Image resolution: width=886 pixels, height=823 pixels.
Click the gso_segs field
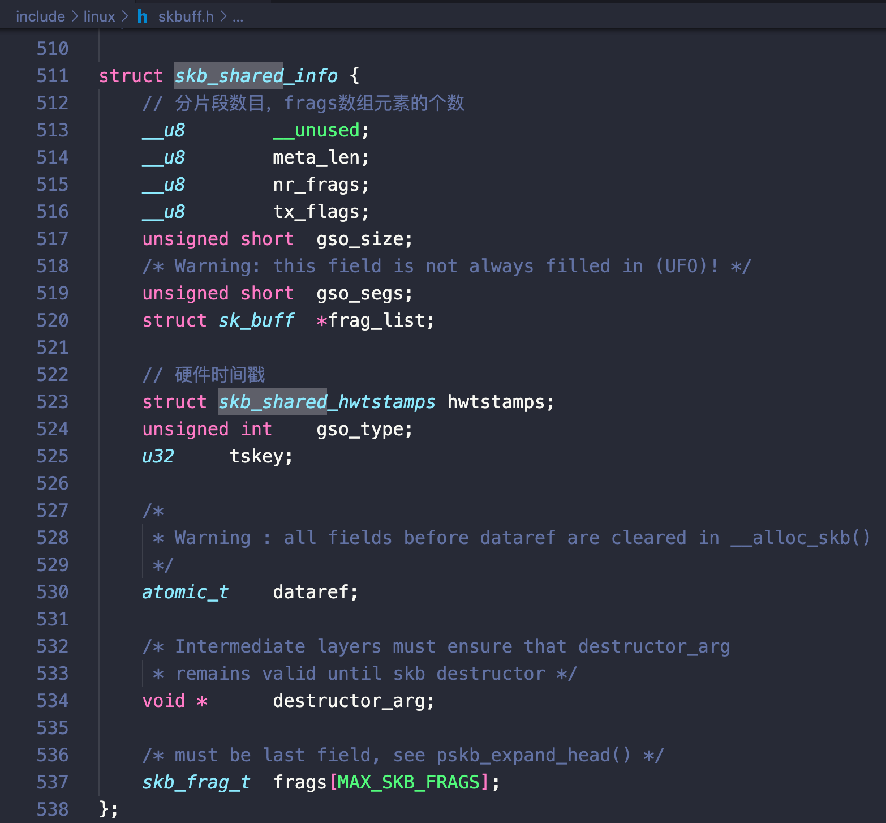tap(360, 293)
